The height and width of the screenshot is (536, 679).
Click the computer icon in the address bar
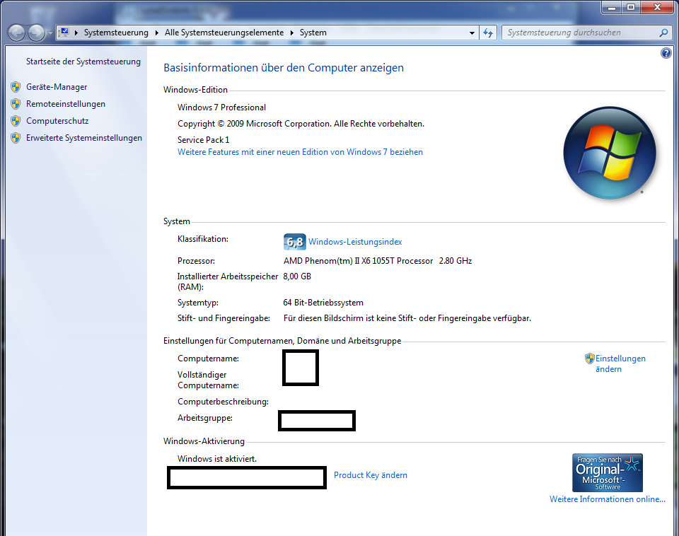(64, 33)
